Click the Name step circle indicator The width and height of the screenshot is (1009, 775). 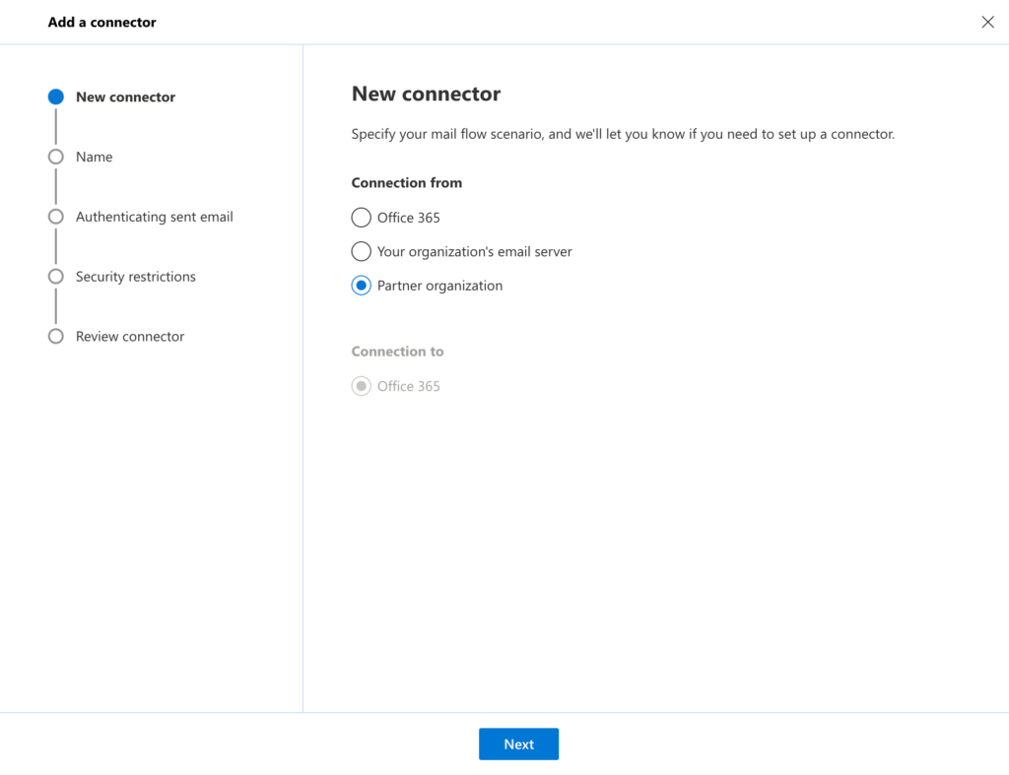[x=56, y=157]
